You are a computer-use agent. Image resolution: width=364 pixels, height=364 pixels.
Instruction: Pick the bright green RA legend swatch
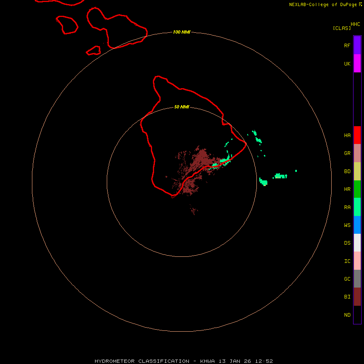tap(357, 207)
